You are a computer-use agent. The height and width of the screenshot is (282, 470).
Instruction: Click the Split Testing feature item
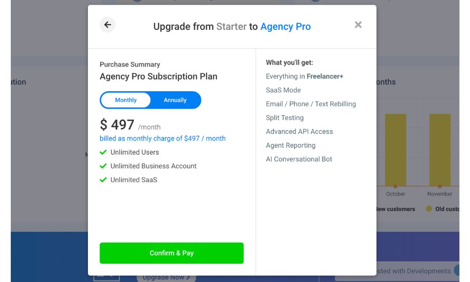tap(285, 118)
